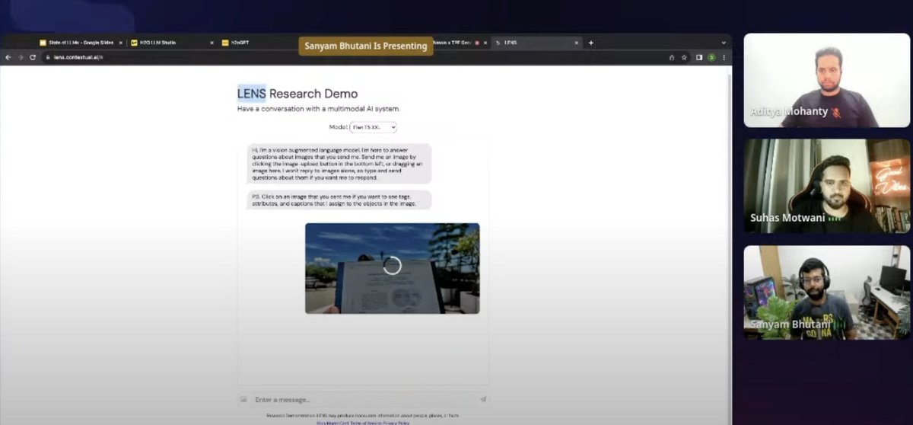This screenshot has width=913, height=425.
Task: Reload the LENS page
Action: [x=33, y=57]
